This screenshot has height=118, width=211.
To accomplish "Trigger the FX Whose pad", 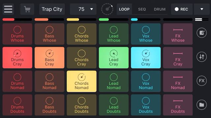I will [178, 34].
